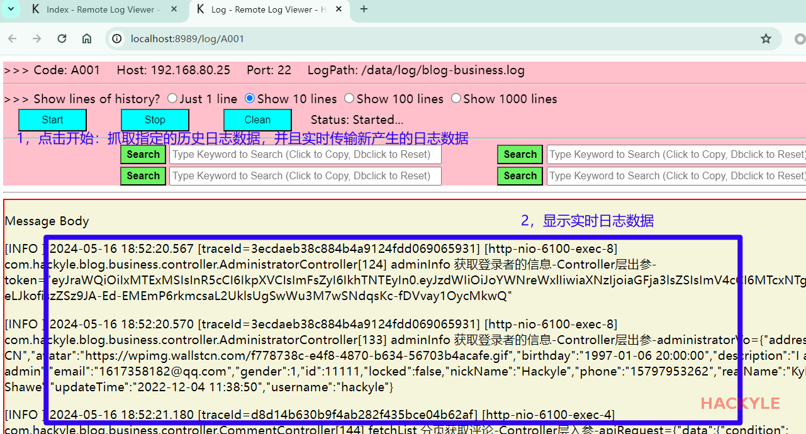The image size is (806, 434).
Task: Switch to Index - Remote Log Viewer tab
Action: [x=103, y=9]
